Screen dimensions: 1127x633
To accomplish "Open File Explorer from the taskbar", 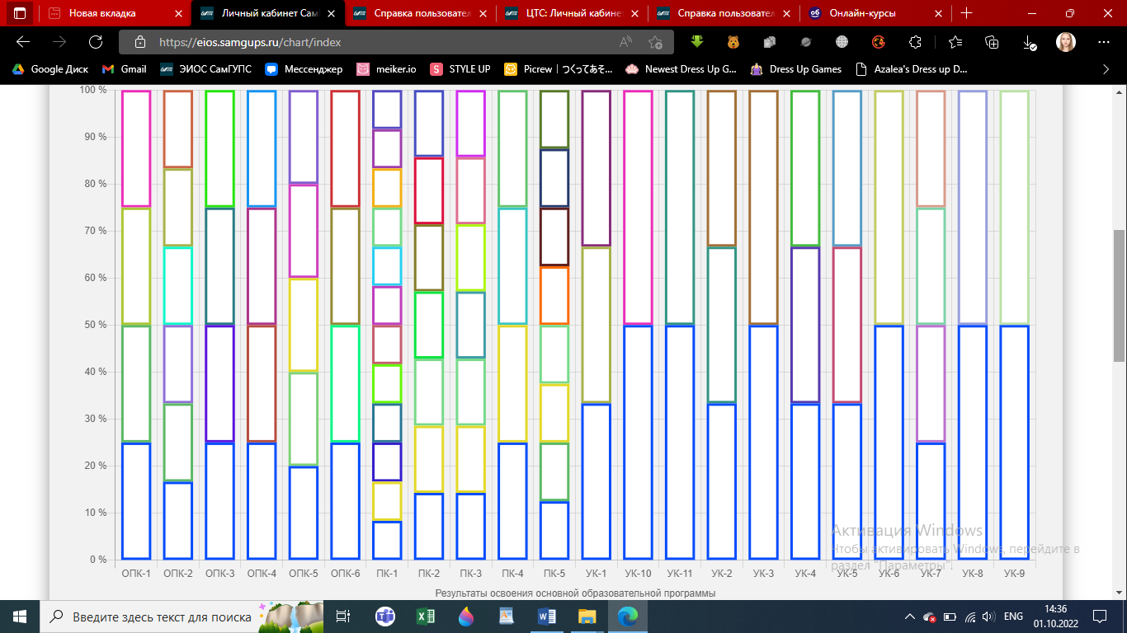I will point(587,616).
